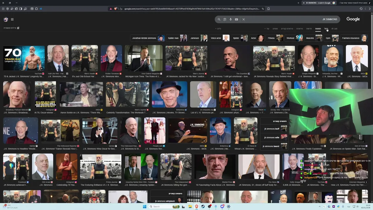The image size is (373, 210).
Task: Filter by Jonathan kimble simmons chip
Action: (147, 38)
